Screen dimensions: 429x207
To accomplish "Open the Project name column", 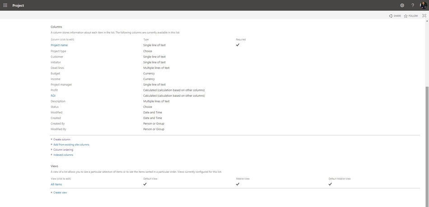I will (59, 45).
